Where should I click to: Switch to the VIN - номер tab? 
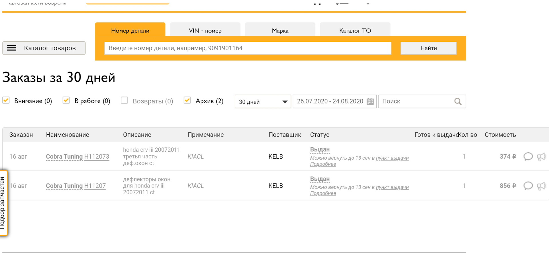coord(205,30)
